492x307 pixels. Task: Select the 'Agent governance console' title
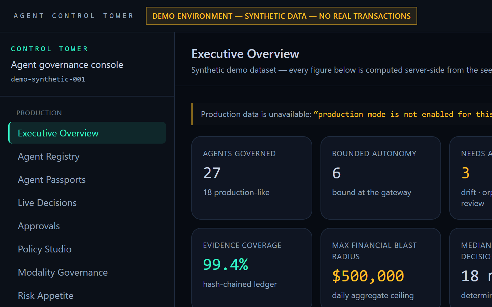click(67, 64)
